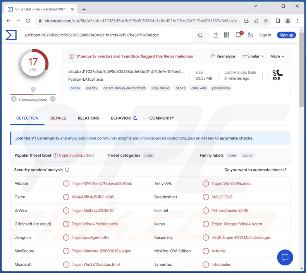Click the PySilon-LATEST.exe file name
Image resolution: width=306 pixels, height=273 pixels.
pos(86,80)
